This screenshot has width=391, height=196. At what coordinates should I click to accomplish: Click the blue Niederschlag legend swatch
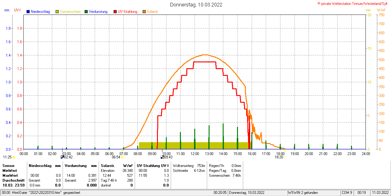pyautogui.click(x=28, y=12)
